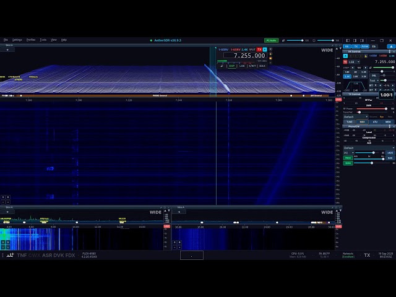Toggle the MON monitor button
The width and height of the screenshot is (396, 297).
(x=348, y=163)
